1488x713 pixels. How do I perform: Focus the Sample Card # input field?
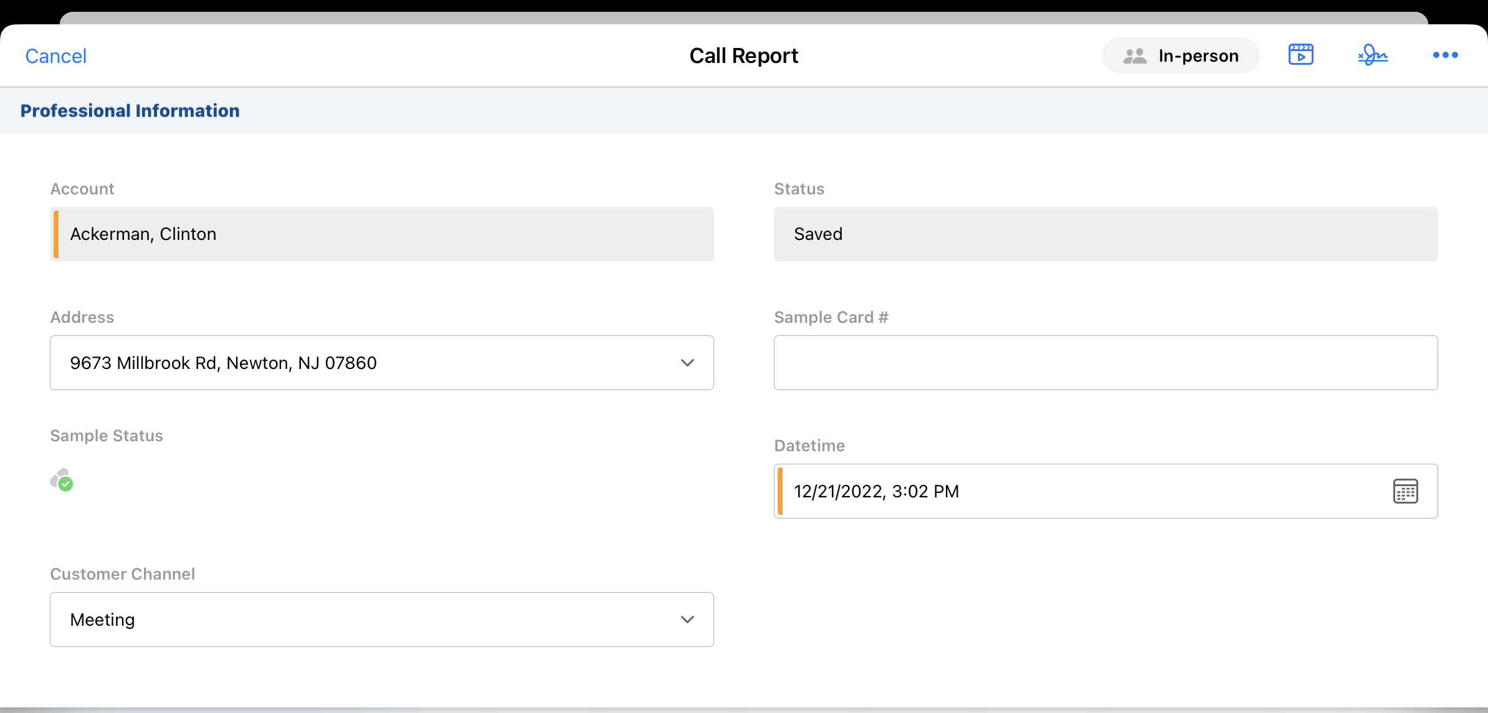pyautogui.click(x=1105, y=363)
